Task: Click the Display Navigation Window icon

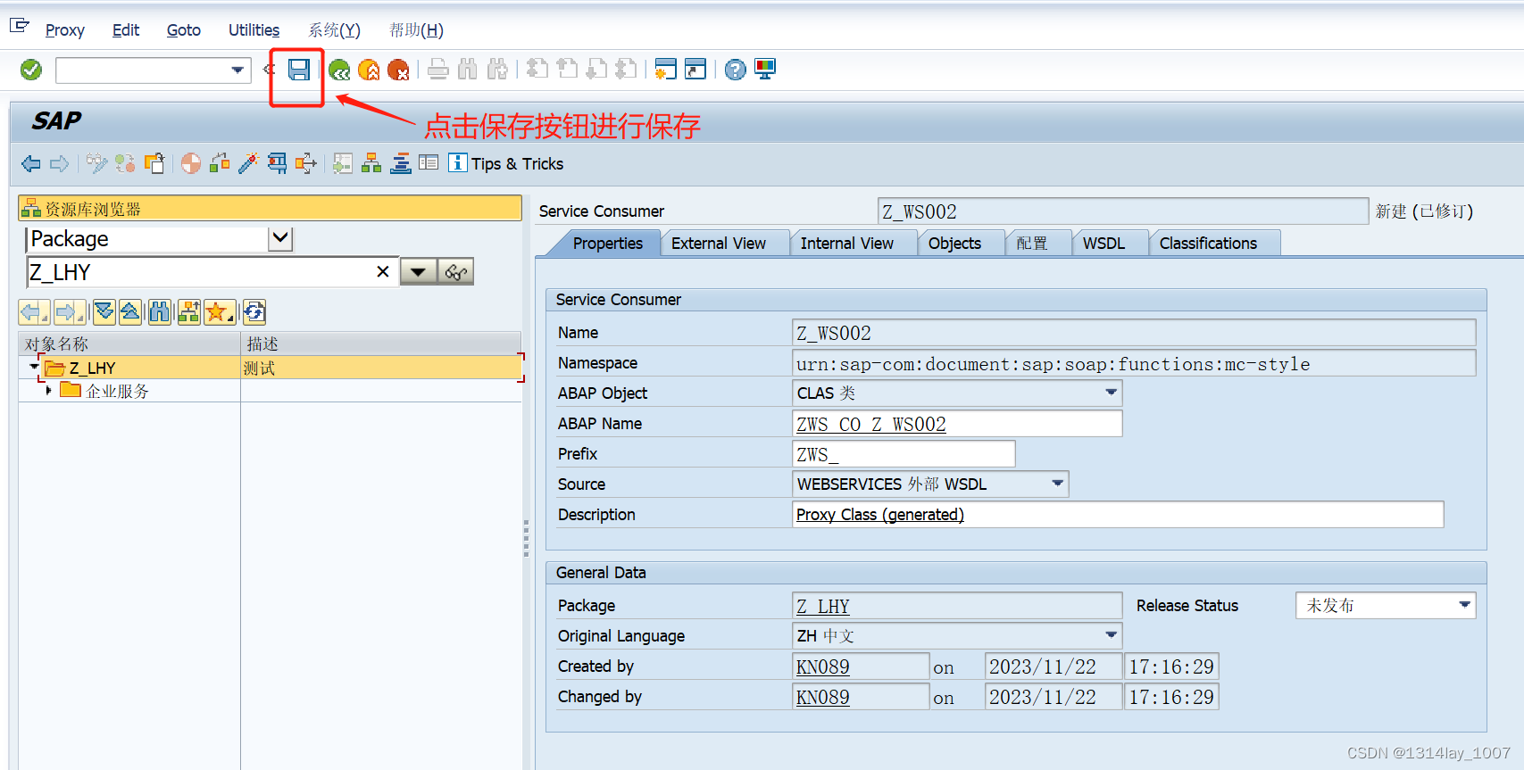Action: point(401,163)
